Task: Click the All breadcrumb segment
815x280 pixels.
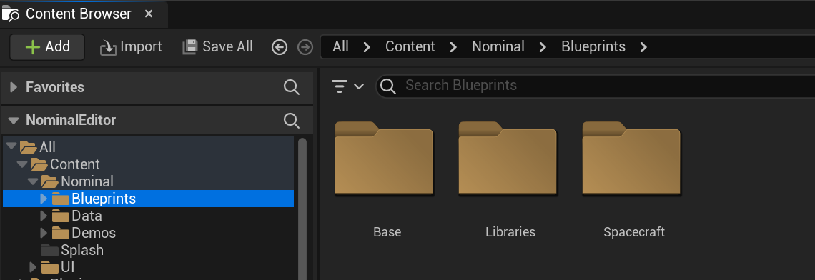Action: 340,46
